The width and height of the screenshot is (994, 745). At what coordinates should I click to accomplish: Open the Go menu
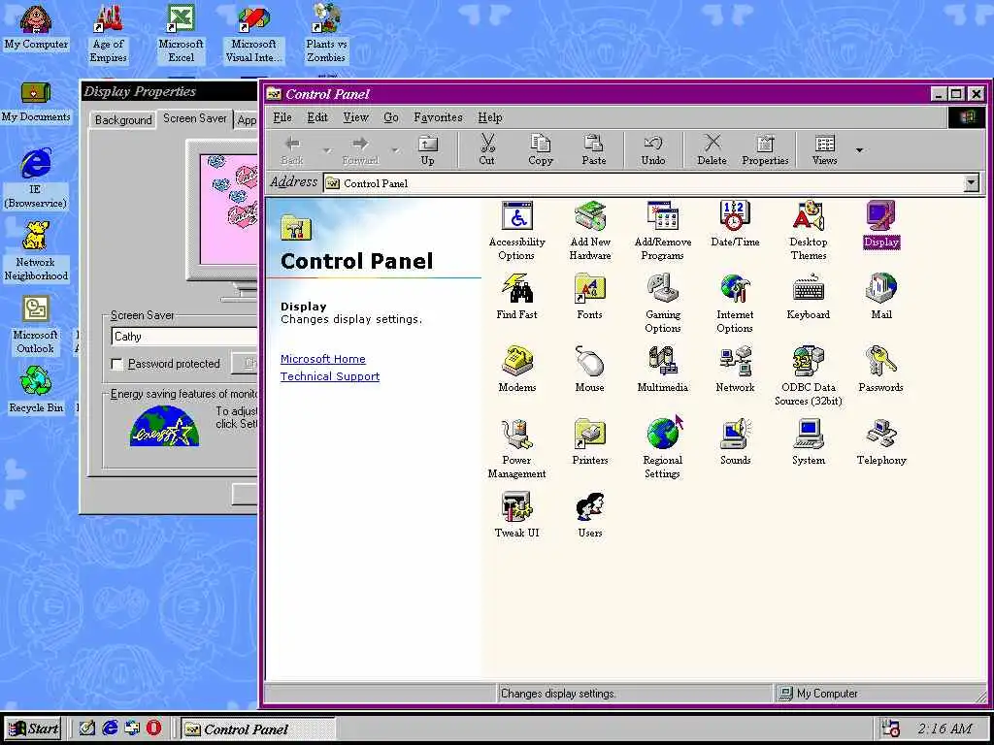pos(391,117)
